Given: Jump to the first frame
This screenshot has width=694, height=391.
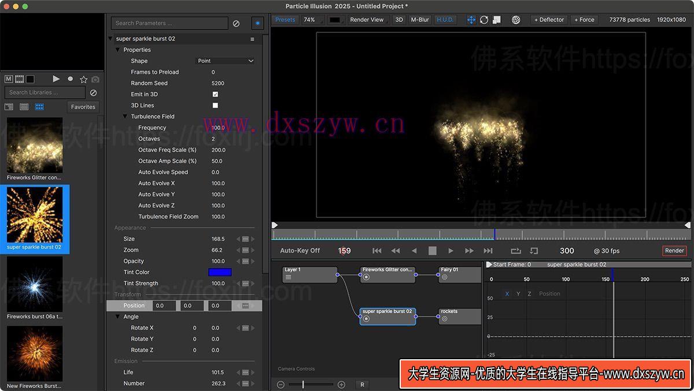Looking at the screenshot, I should click(x=377, y=251).
